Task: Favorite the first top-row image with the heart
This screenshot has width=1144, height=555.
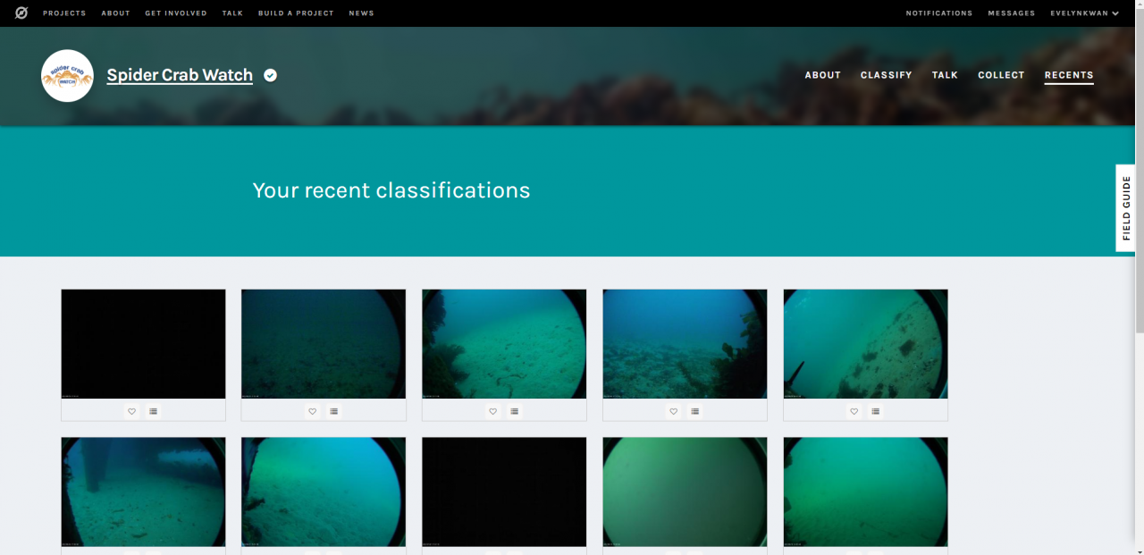Action: click(x=132, y=411)
